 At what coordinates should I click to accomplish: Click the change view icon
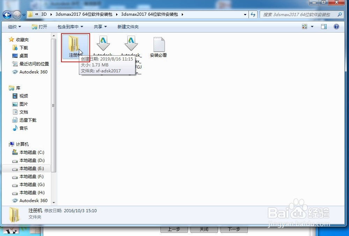tap(304, 27)
